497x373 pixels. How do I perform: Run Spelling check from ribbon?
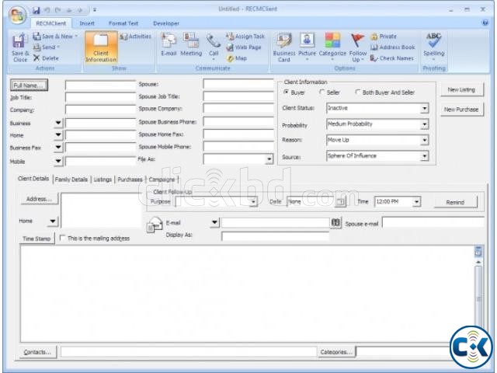click(433, 47)
